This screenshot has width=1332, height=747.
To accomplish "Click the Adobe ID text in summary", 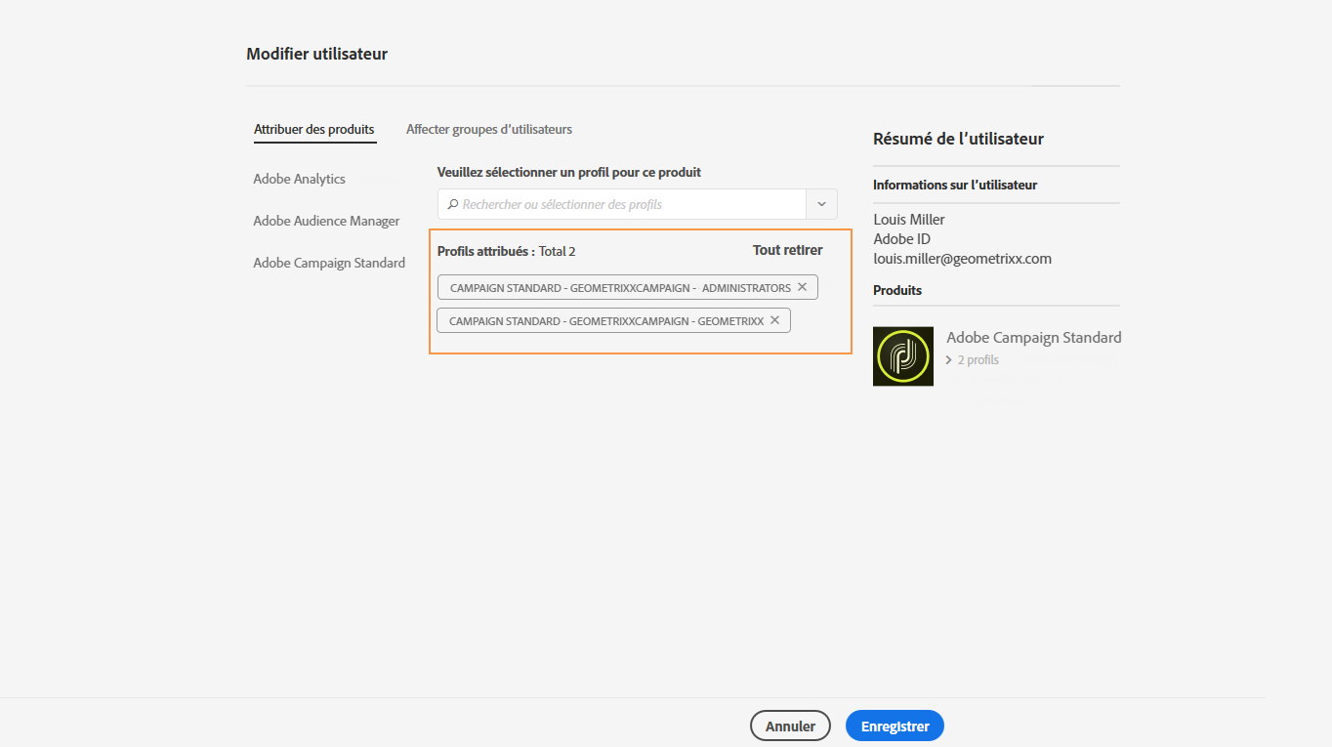I will click(901, 239).
